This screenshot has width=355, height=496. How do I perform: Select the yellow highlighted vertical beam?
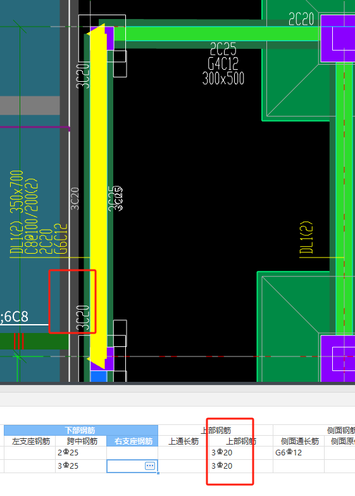click(x=98, y=196)
